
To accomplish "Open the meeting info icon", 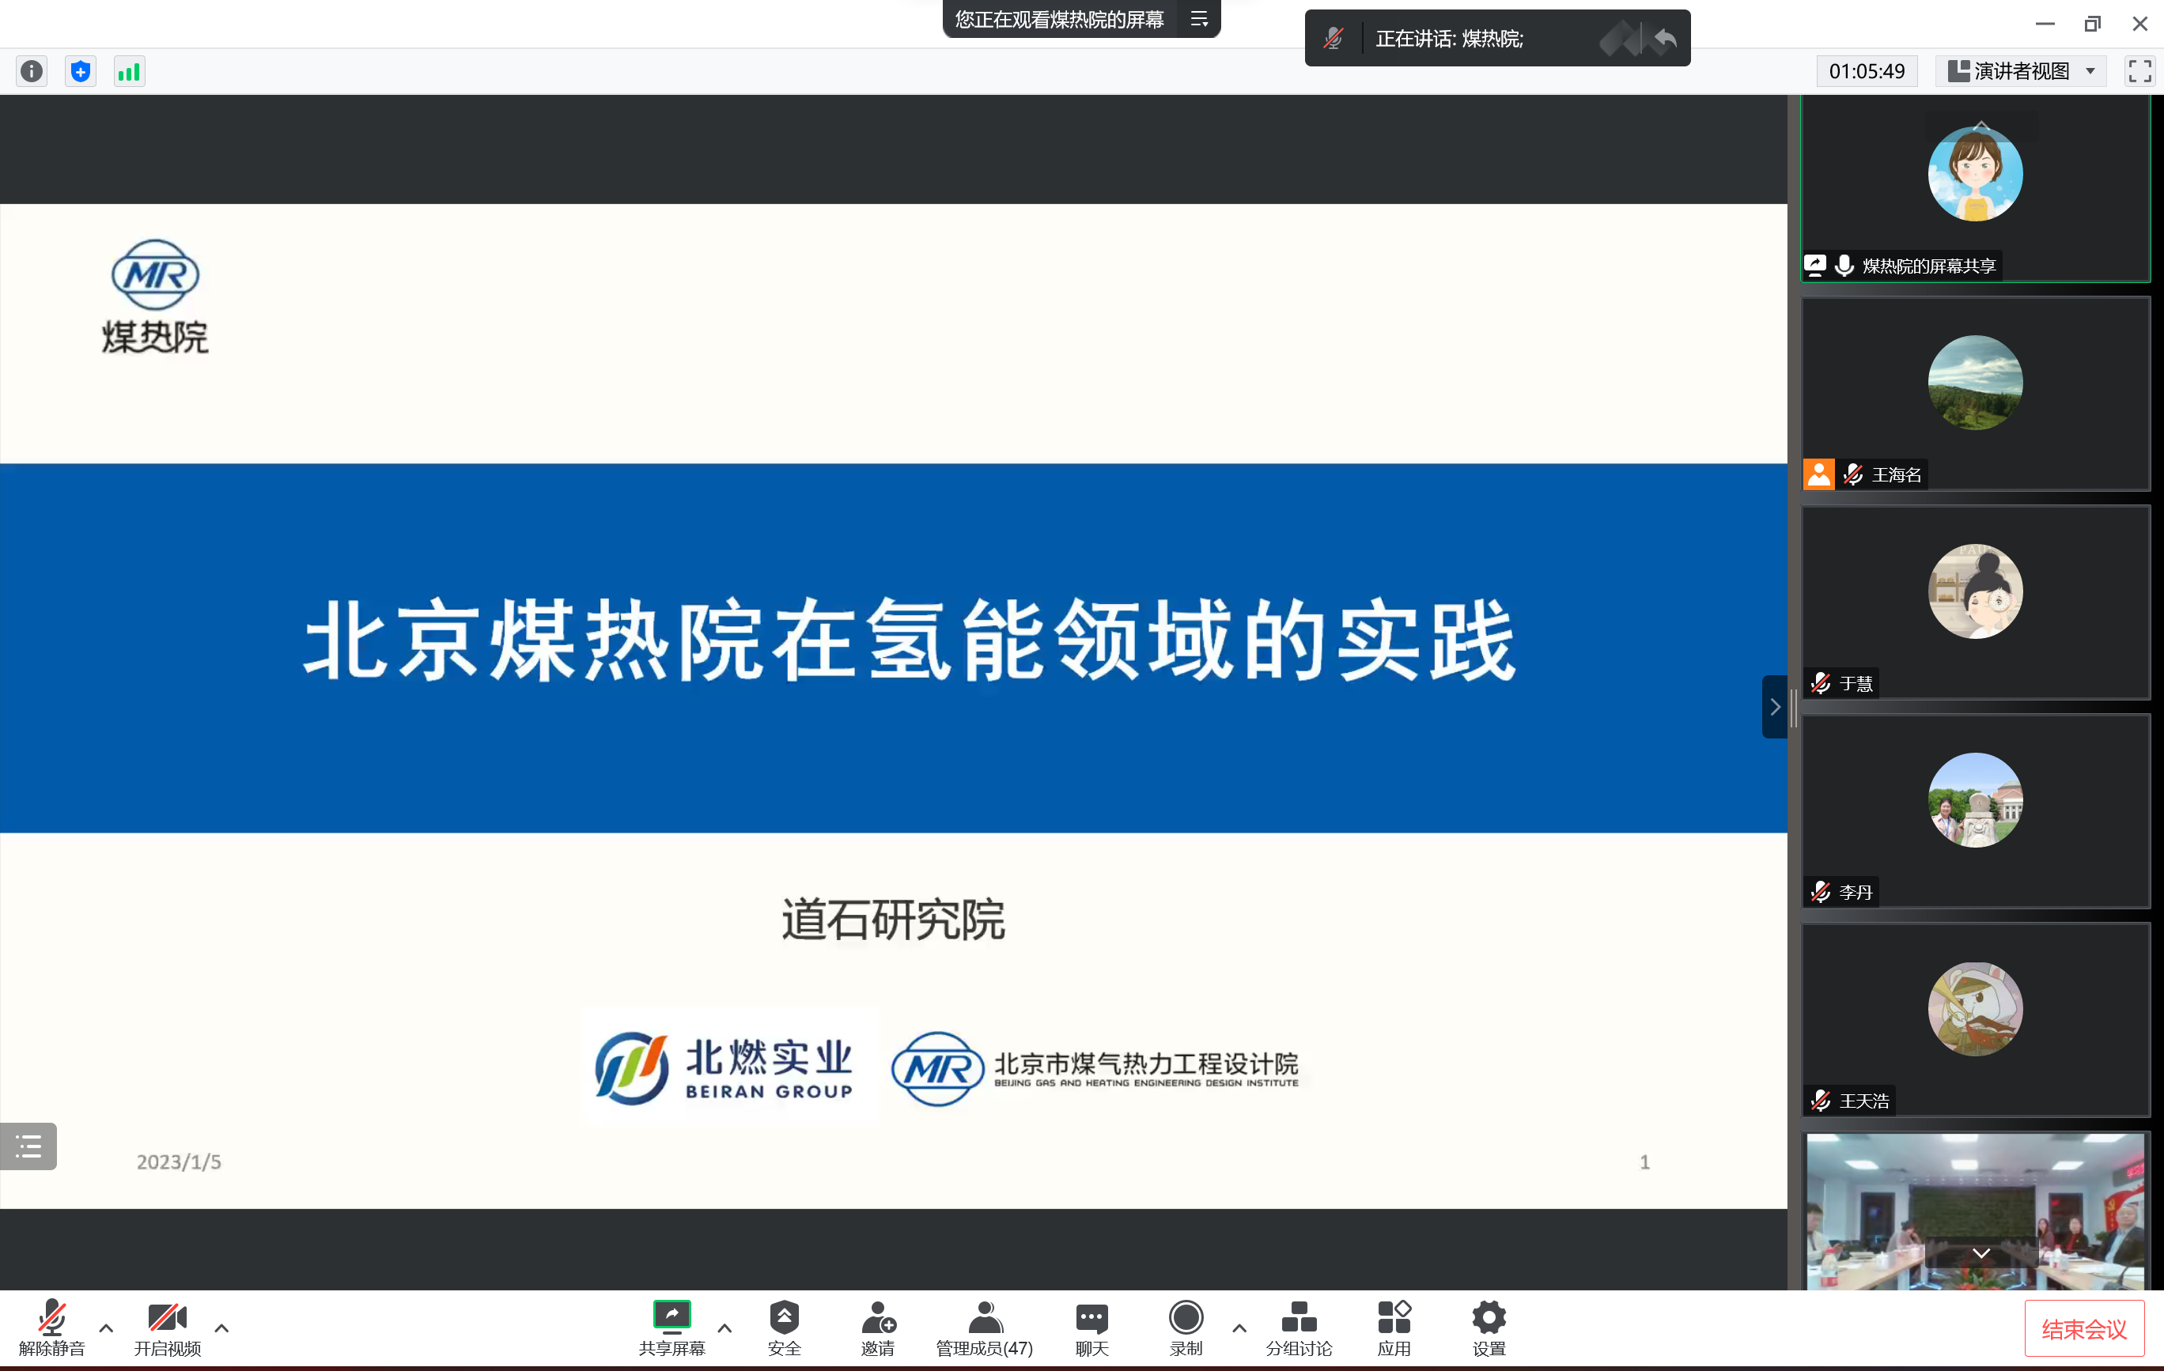I will [x=32, y=72].
